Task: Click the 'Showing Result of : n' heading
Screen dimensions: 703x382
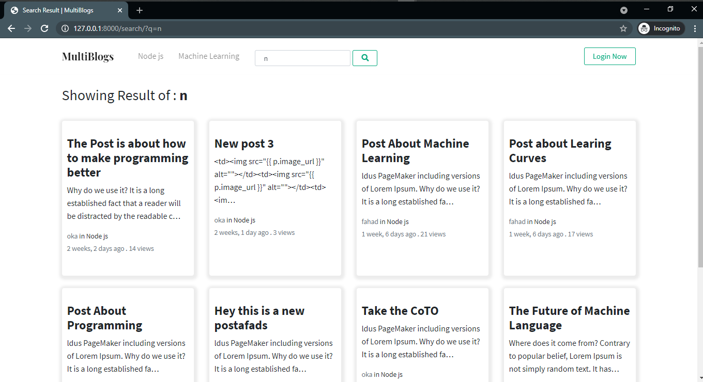Action: 125,95
